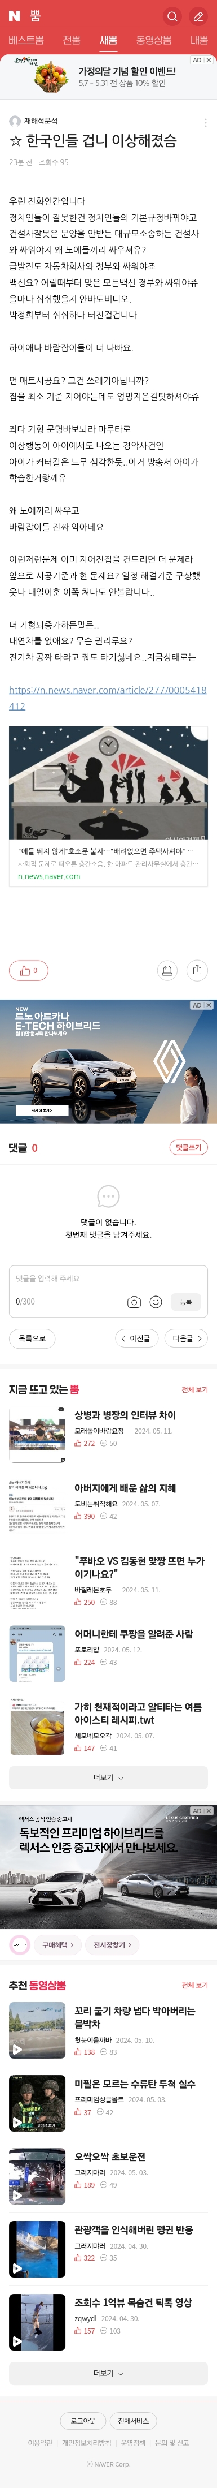This screenshot has height=2488, width=217.
Task: Click the 댓글쓰기 button
Action: (188, 1147)
